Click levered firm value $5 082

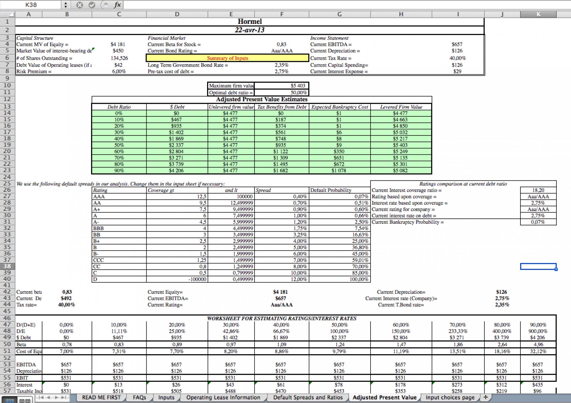coord(401,171)
